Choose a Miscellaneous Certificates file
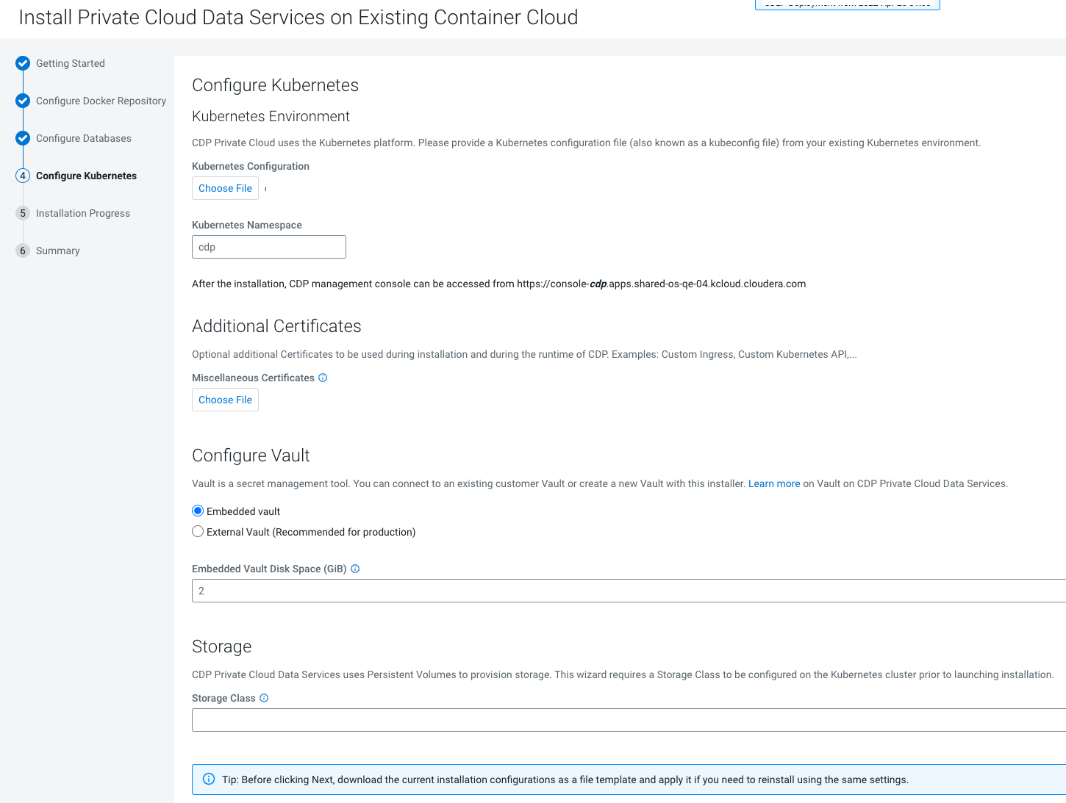 pos(225,400)
